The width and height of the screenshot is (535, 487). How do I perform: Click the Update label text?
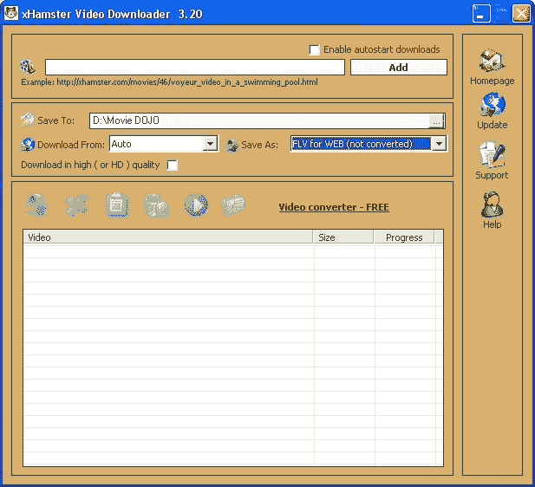(x=492, y=125)
